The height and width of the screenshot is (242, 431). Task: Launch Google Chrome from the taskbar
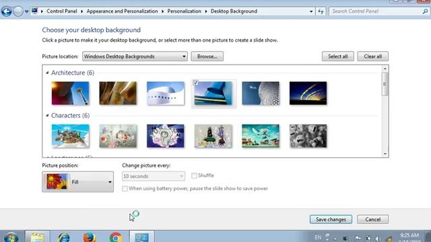pyautogui.click(x=115, y=237)
